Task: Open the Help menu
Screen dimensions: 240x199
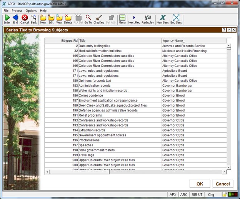Action: click(x=43, y=11)
